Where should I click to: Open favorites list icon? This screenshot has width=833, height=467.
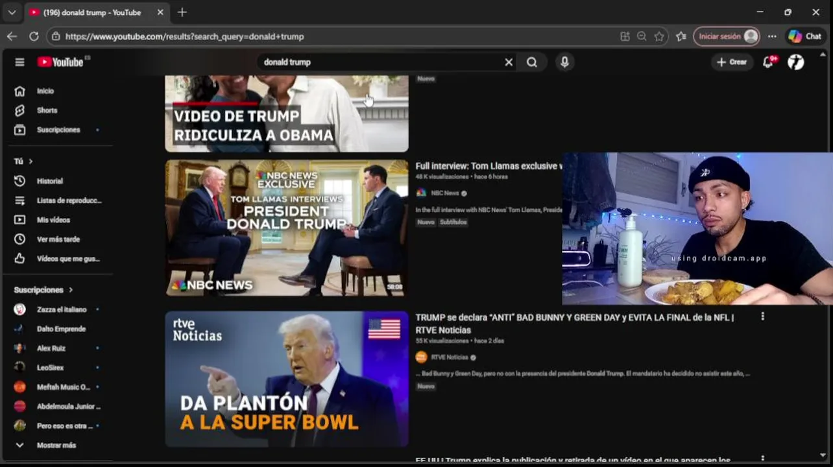click(681, 37)
